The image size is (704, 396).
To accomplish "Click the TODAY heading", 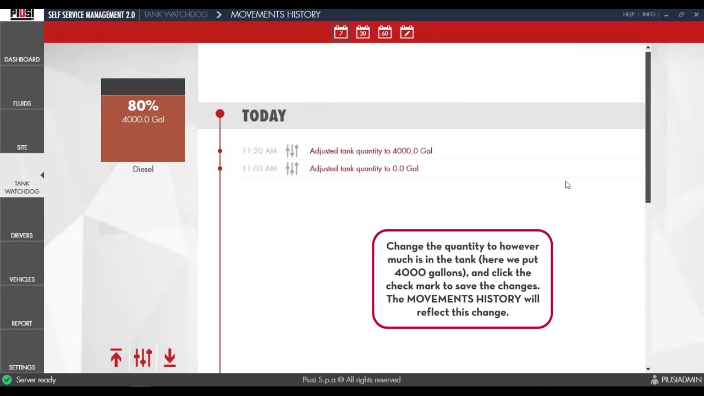I will point(264,116).
